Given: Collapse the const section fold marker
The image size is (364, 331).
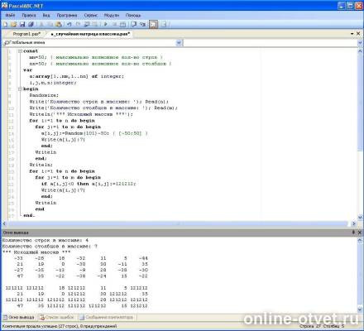Looking at the screenshot, I should (20, 51).
